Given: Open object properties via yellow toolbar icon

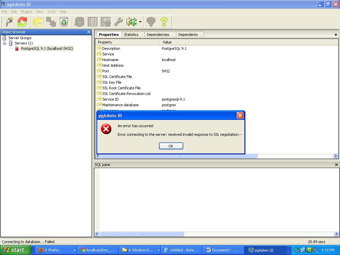Looking at the screenshot, I should point(38,22).
